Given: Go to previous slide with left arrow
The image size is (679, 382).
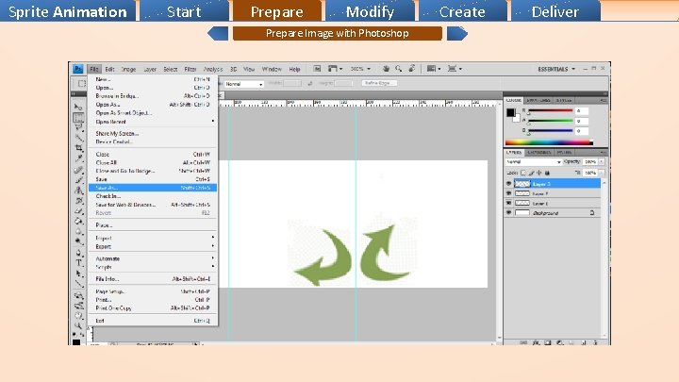Looking at the screenshot, I should pos(218,33).
